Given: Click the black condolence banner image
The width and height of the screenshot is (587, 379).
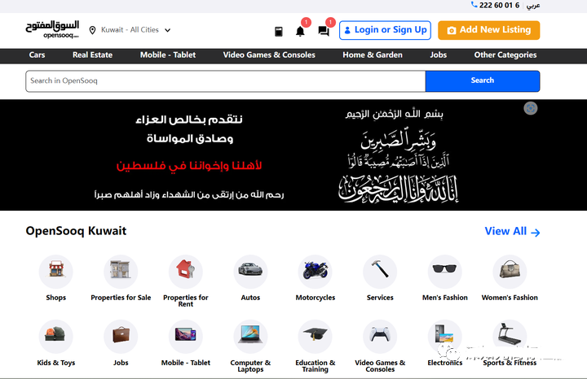Looking at the screenshot, I should [293, 155].
